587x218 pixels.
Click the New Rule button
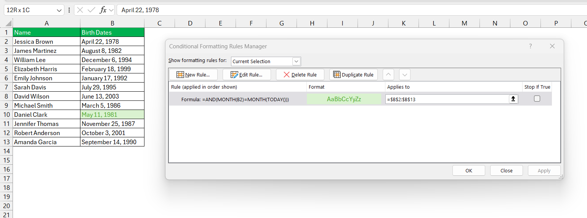[193, 75]
